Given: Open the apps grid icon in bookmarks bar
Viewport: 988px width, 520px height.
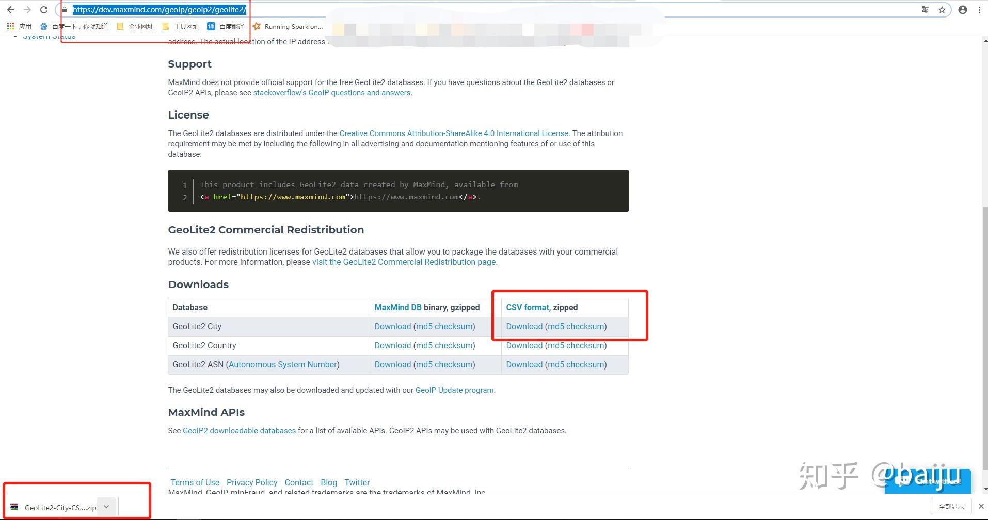Looking at the screenshot, I should click(x=10, y=26).
